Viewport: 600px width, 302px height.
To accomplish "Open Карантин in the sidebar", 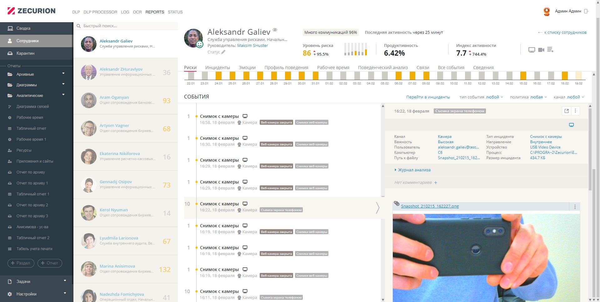I will click(x=36, y=53).
